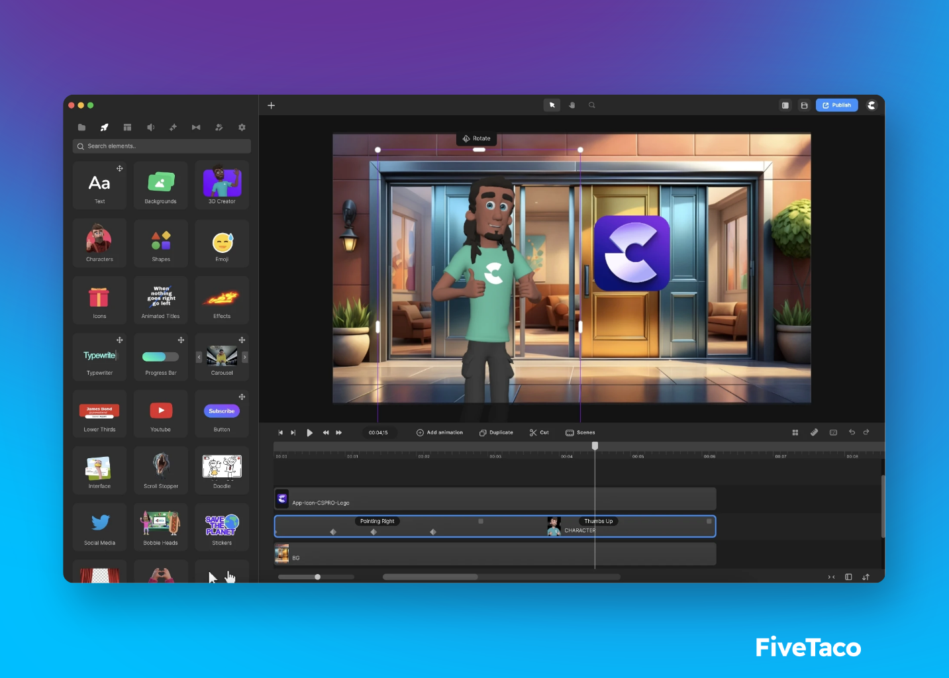Click the Cut scissors button

(539, 432)
